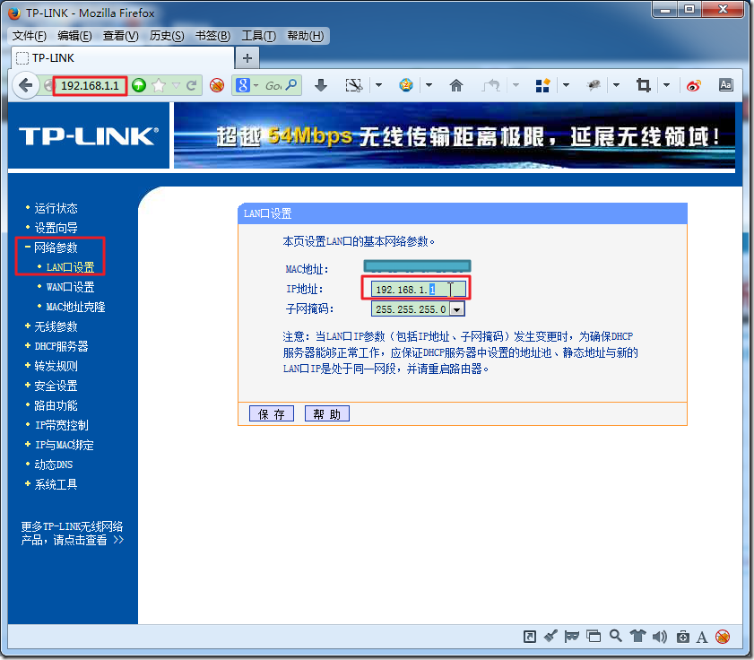Click the status bar speaker volume icon
Image resolution: width=754 pixels, height=660 pixels.
[659, 637]
